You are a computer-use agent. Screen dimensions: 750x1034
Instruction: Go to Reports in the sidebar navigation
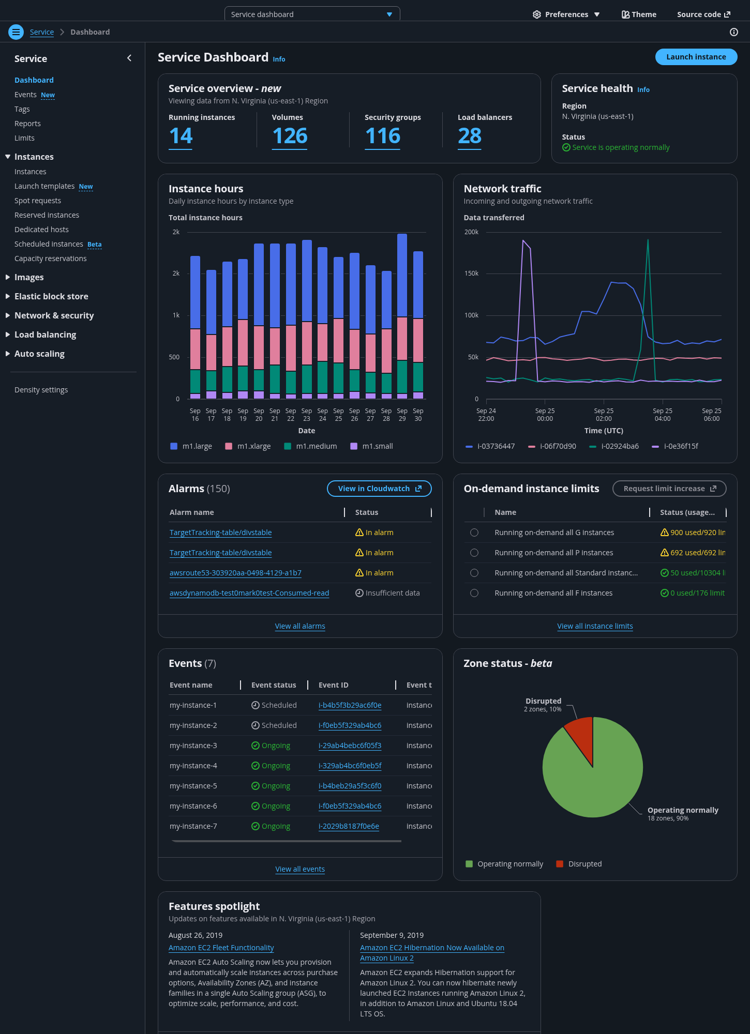[x=27, y=124]
